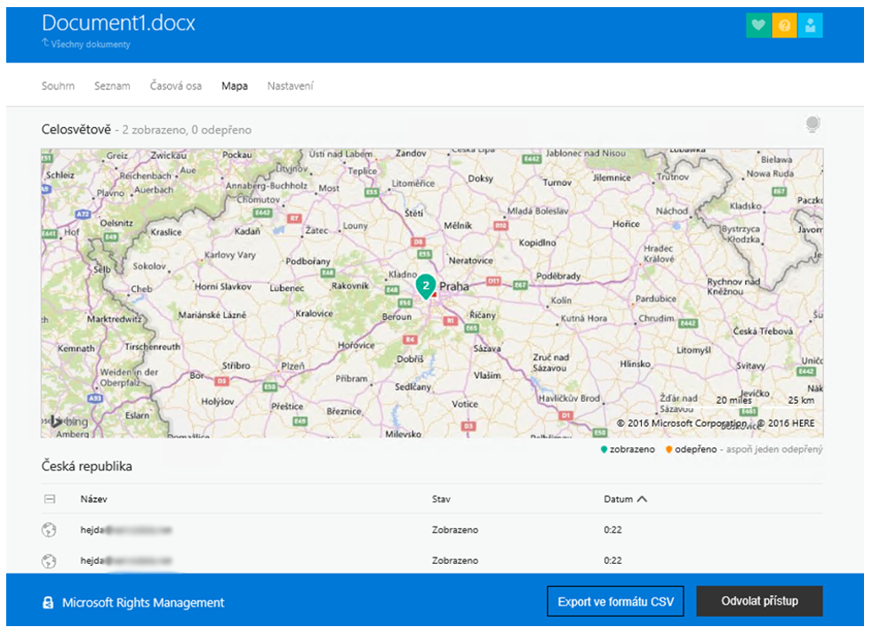The height and width of the screenshot is (635, 872).
Task: Click the Document1.docx title
Action: click(x=118, y=23)
